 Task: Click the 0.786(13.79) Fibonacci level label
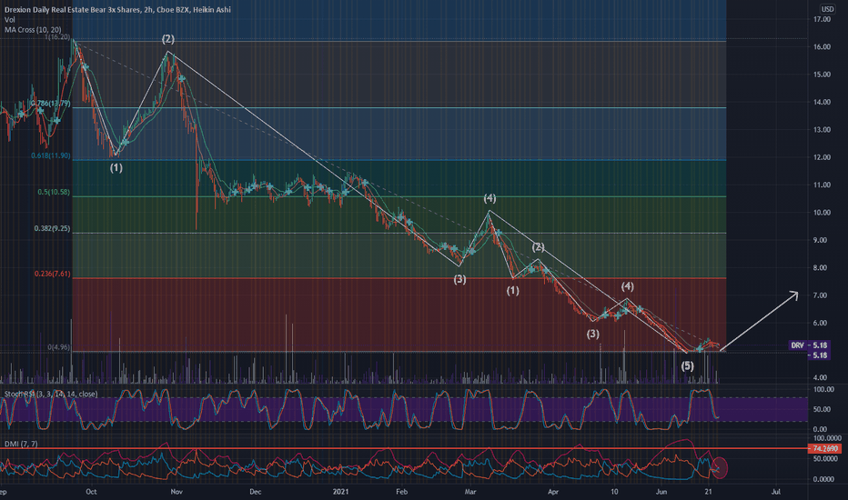(50, 104)
